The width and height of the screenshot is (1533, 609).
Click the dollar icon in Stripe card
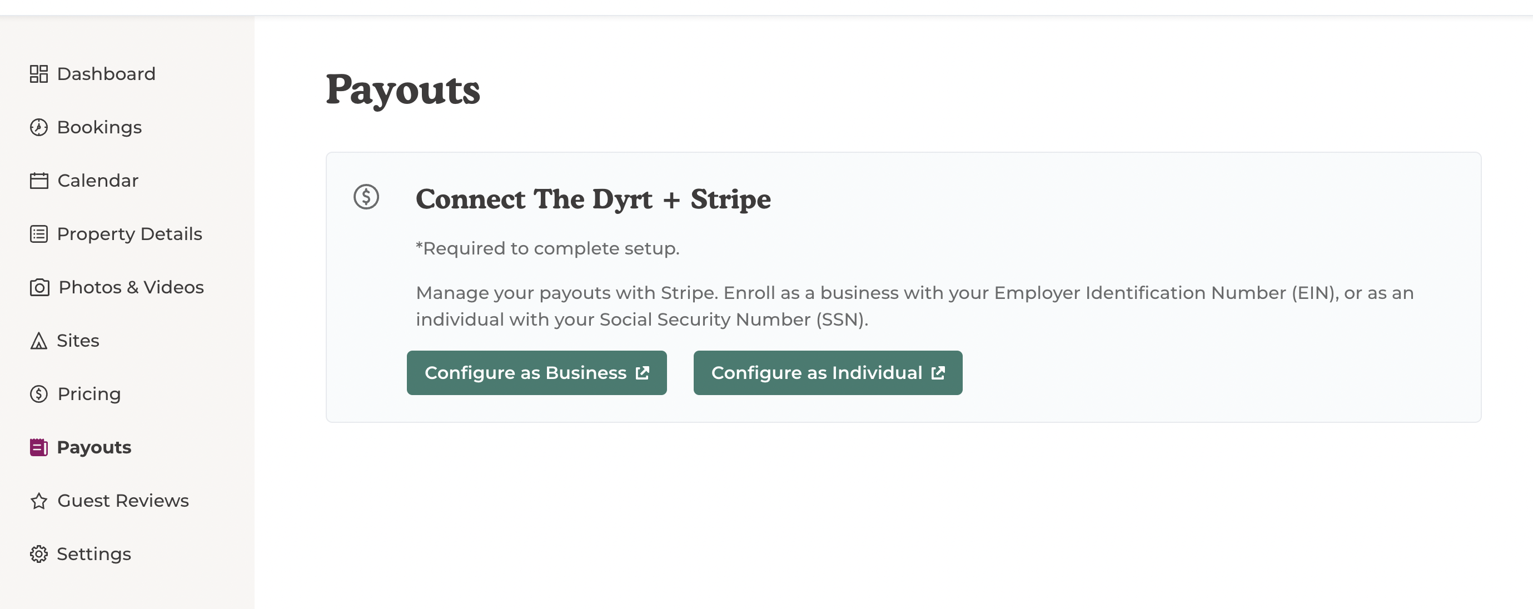[366, 197]
